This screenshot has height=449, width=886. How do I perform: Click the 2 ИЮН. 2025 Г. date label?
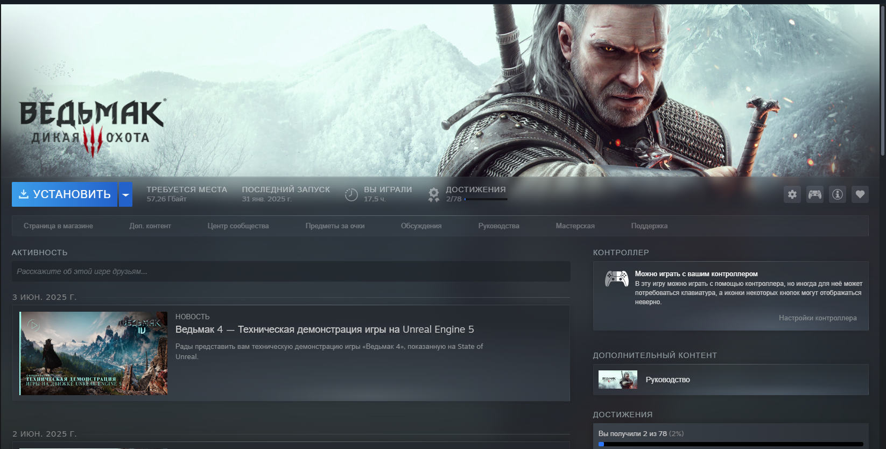pyautogui.click(x=45, y=434)
